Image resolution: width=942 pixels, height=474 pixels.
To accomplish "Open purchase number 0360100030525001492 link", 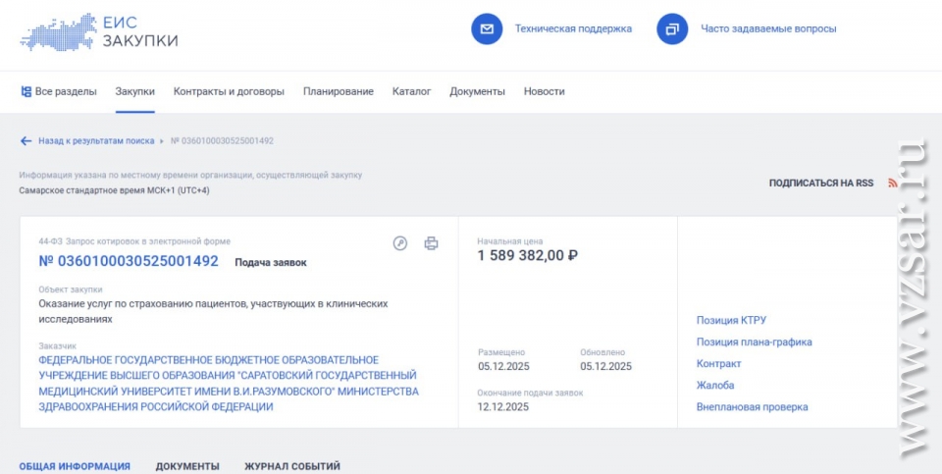I will point(129,261).
